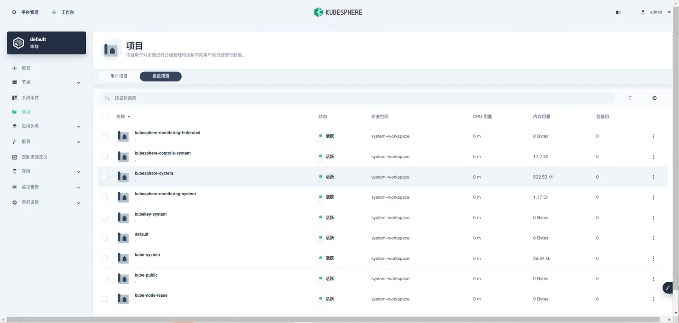The image size is (679, 323).
Task: Focus the 按名称搜索 search field
Action: tap(357, 98)
